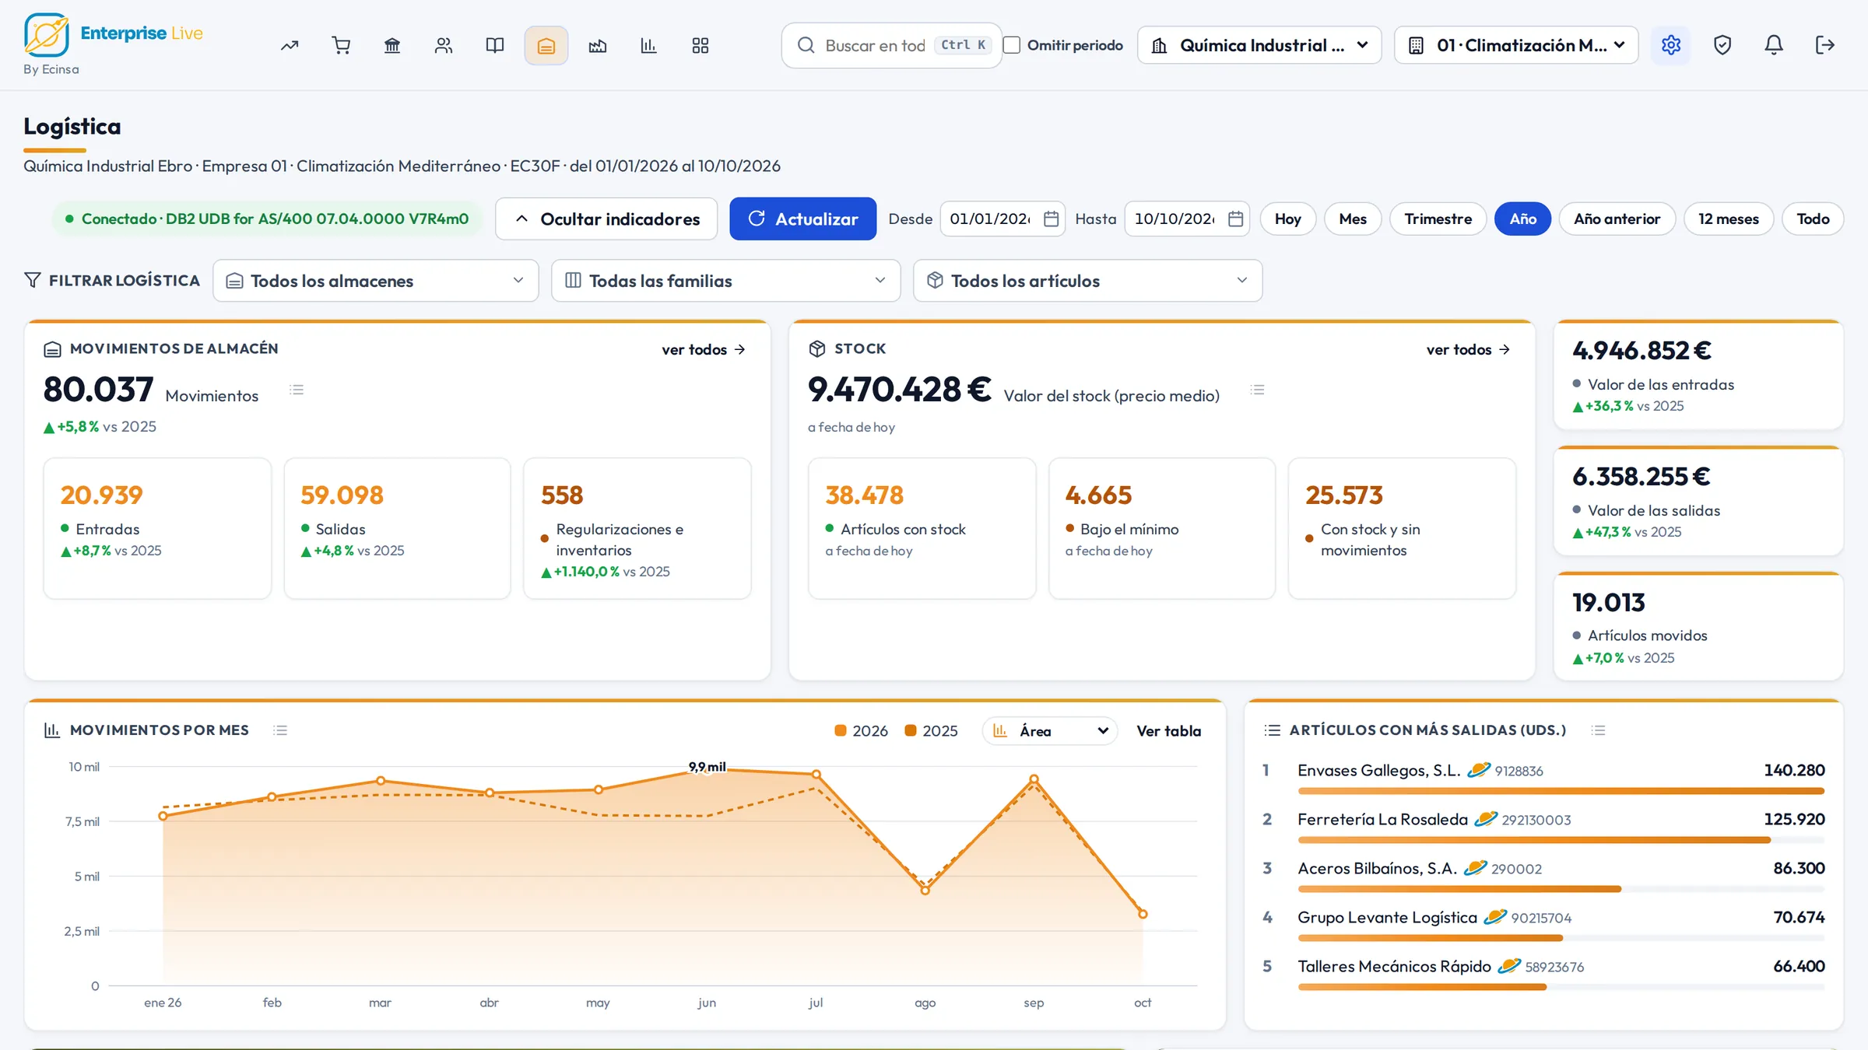Click the Aceros Bilbaínos progress bar
The image size is (1868, 1050).
pos(1561,889)
